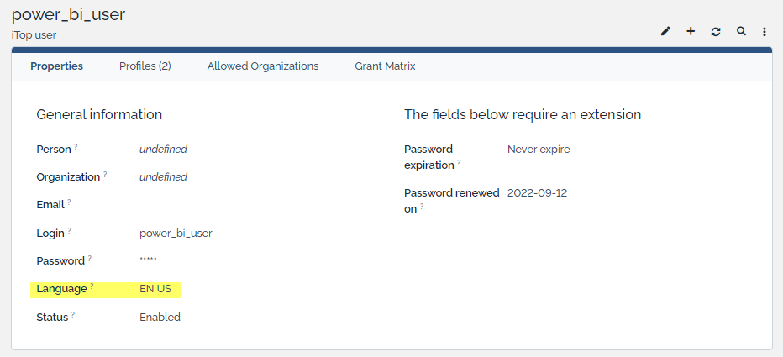Click the power_bi_user page title

coord(68,14)
